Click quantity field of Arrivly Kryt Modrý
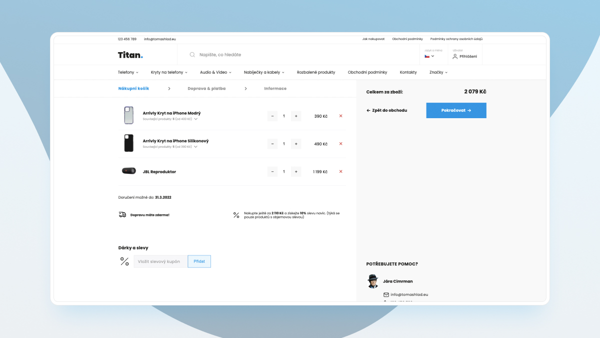Screen dimensions: 600x338 [x=284, y=116]
